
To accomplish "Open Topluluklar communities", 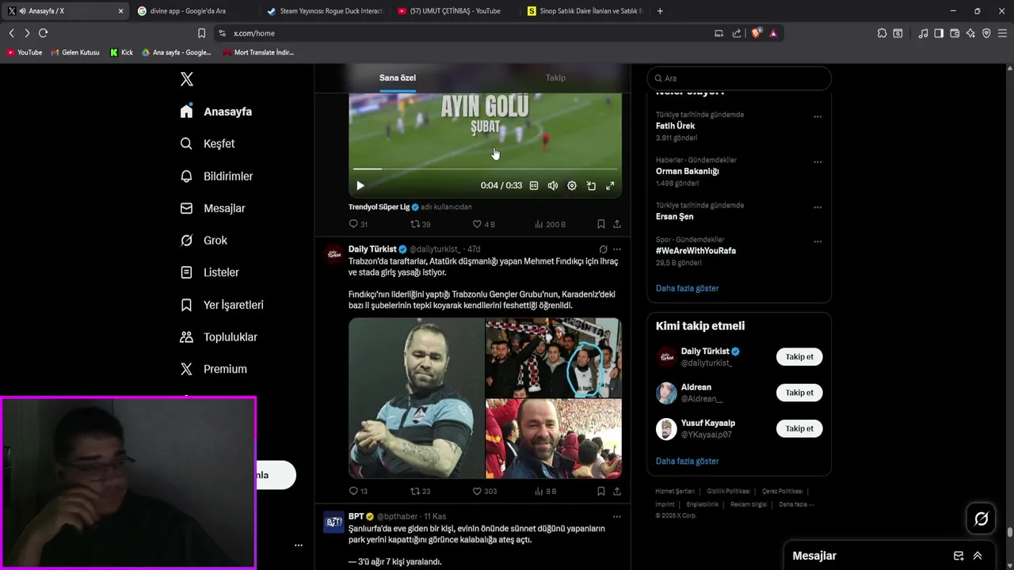I will tap(219, 336).
